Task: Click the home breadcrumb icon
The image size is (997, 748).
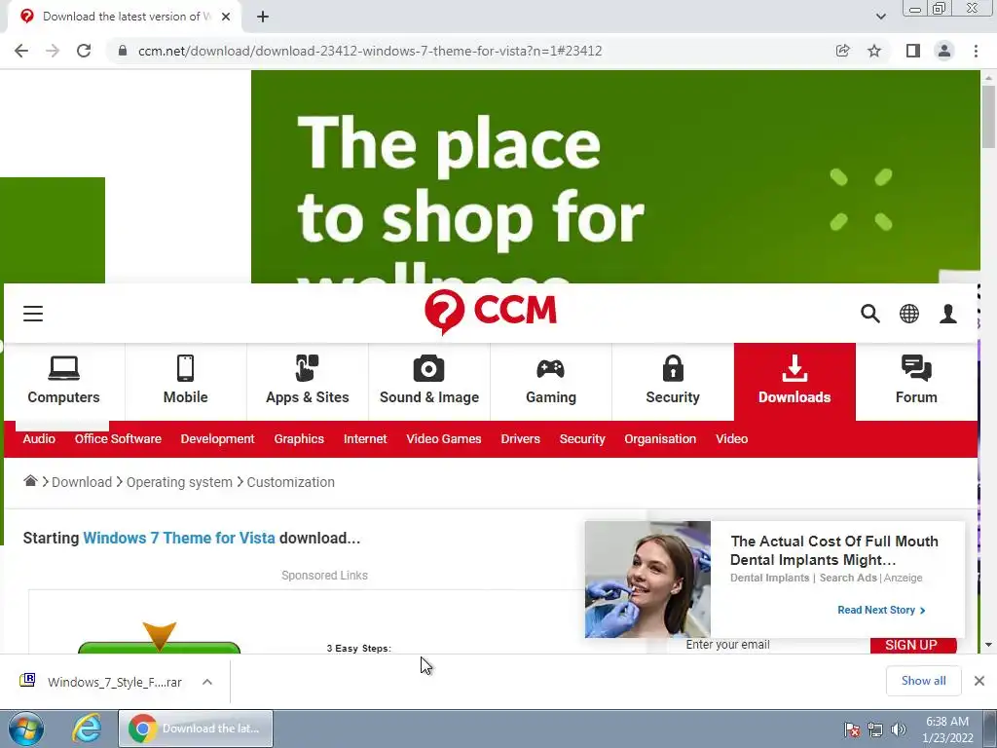Action: [30, 481]
